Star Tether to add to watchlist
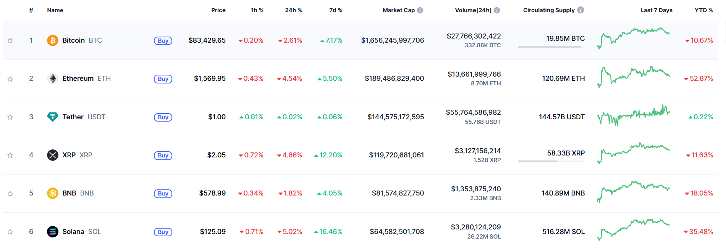726x250 pixels. 10,117
